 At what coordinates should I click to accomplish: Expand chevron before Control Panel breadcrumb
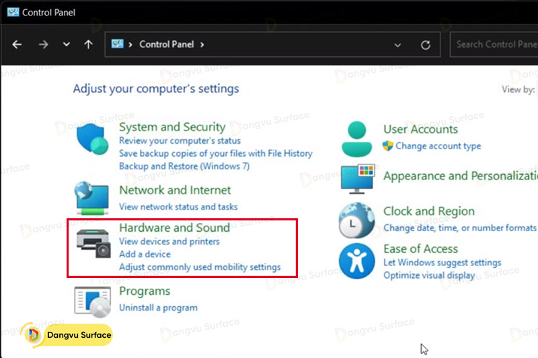[130, 44]
